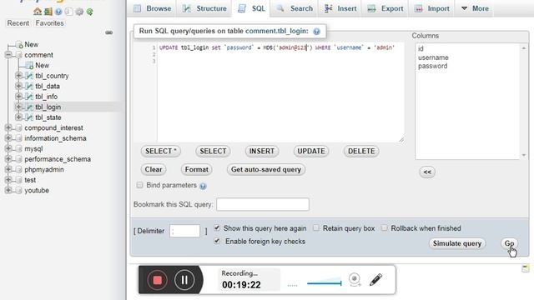This screenshot has height=300, width=534.
Task: Expand the information_schema database node
Action: (8, 138)
